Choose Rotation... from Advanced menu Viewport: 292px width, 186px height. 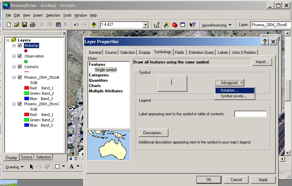pos(235,90)
